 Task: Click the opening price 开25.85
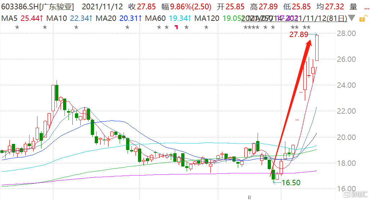pyautogui.click(x=231, y=6)
